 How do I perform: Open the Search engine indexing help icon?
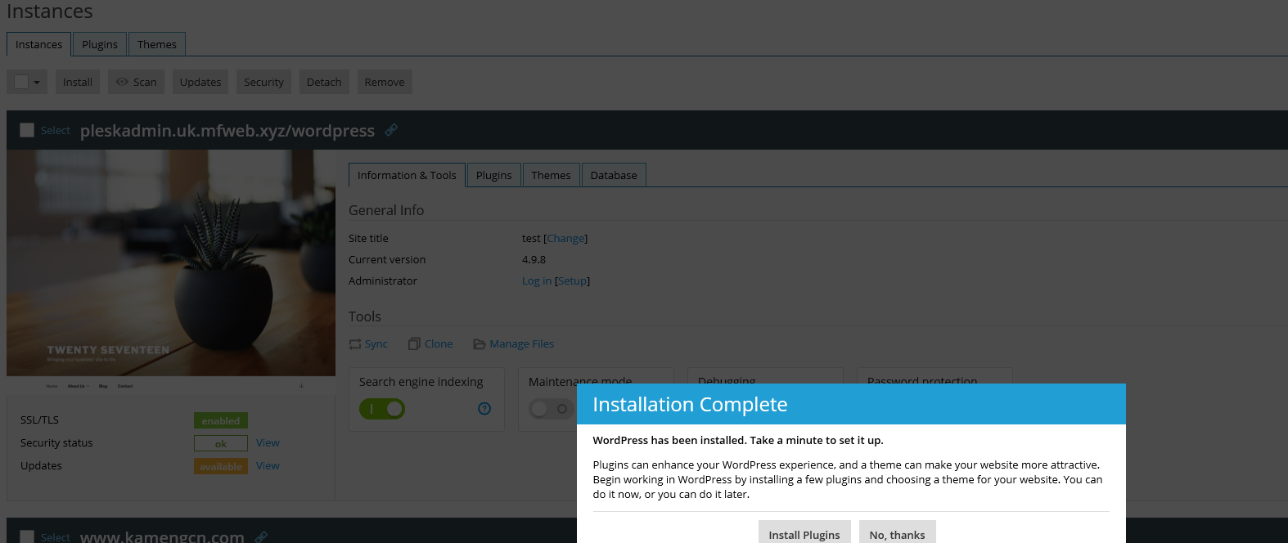pyautogui.click(x=484, y=408)
